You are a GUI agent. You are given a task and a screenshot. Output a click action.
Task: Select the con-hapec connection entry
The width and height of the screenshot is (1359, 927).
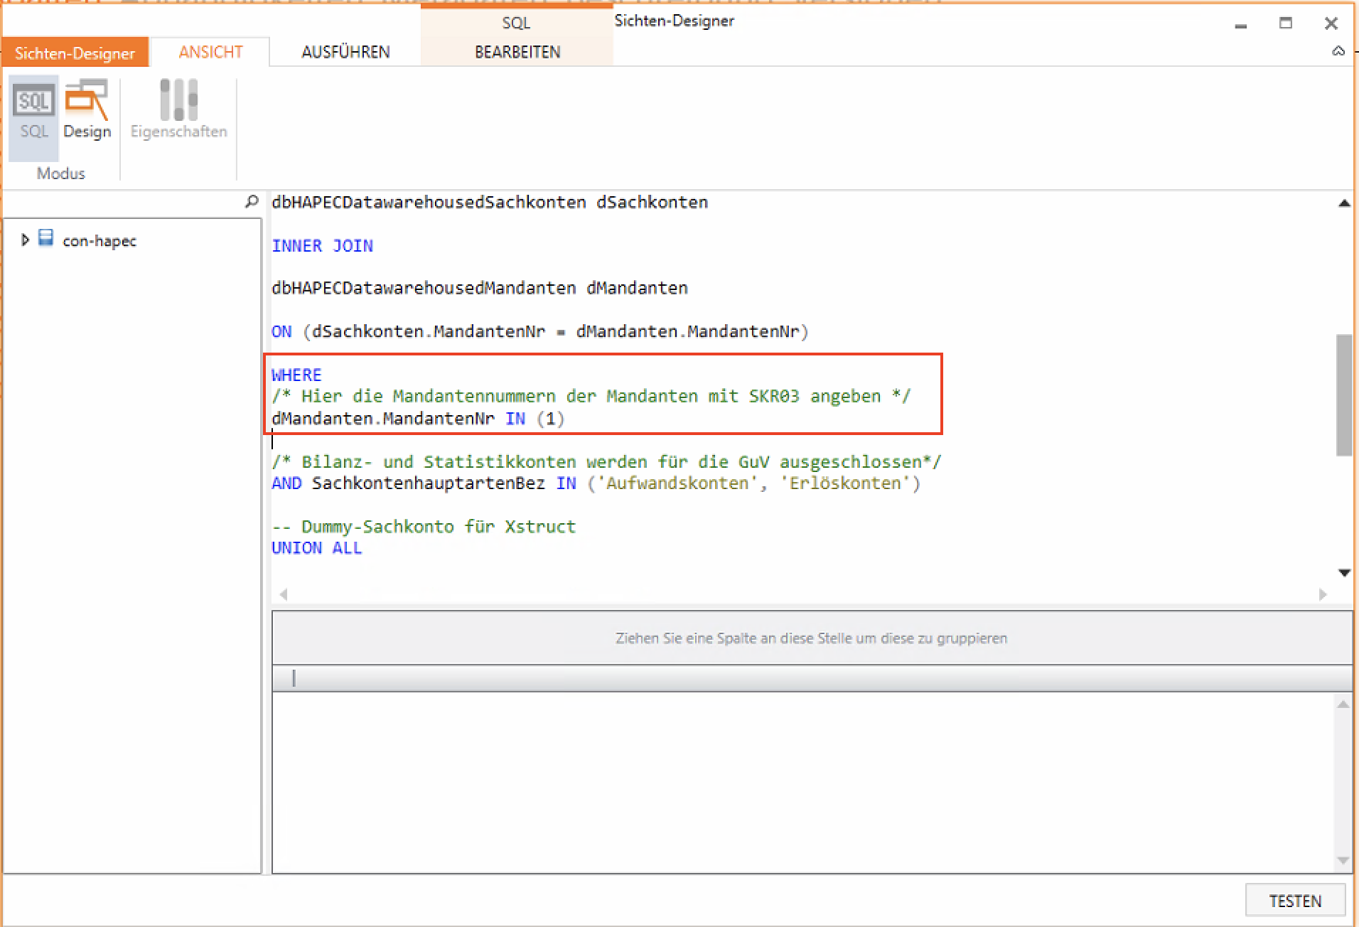tap(99, 241)
